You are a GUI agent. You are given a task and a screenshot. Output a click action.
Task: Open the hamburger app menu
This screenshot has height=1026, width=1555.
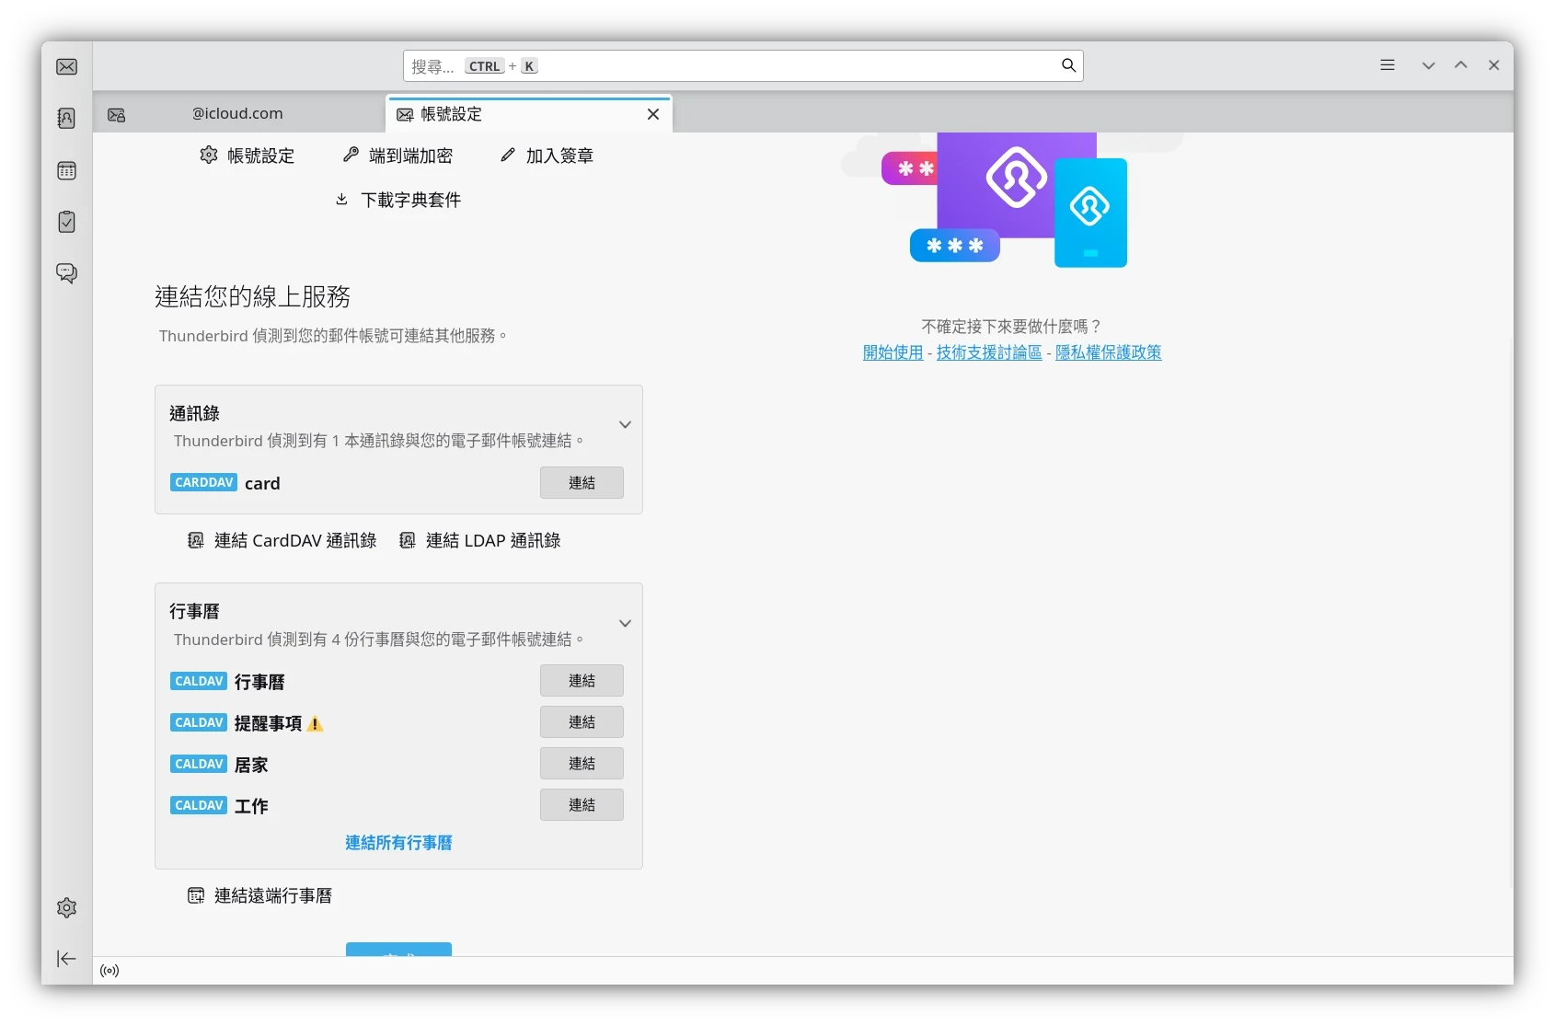1387,65
